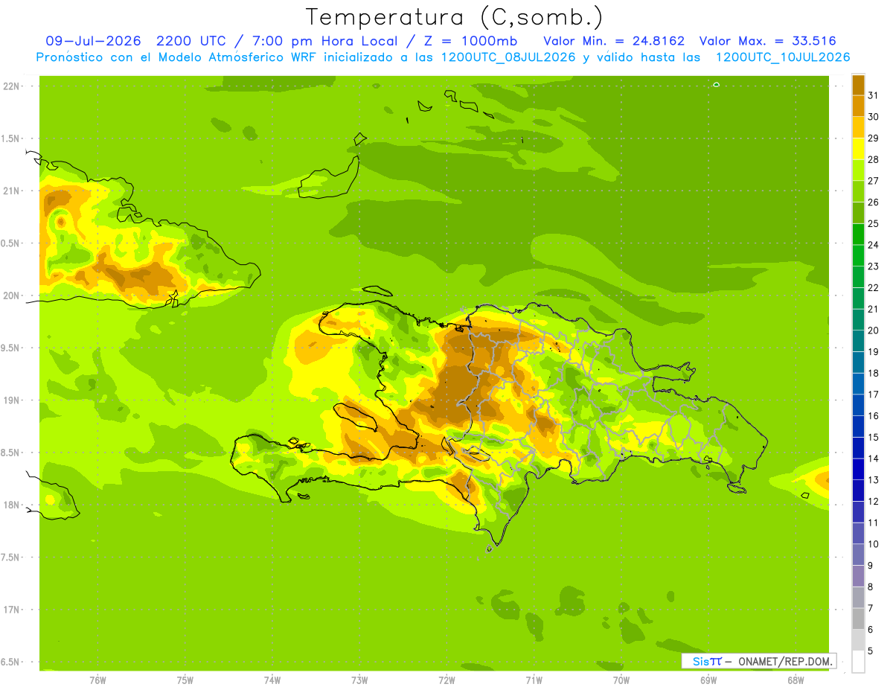The image size is (893, 690).
Task: Click the "Temperatura (C,somb.)" title
Action: (455, 17)
